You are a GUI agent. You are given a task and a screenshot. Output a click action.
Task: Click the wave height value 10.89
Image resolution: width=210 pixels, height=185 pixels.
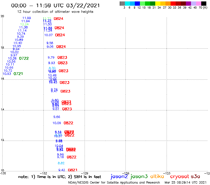19,40
